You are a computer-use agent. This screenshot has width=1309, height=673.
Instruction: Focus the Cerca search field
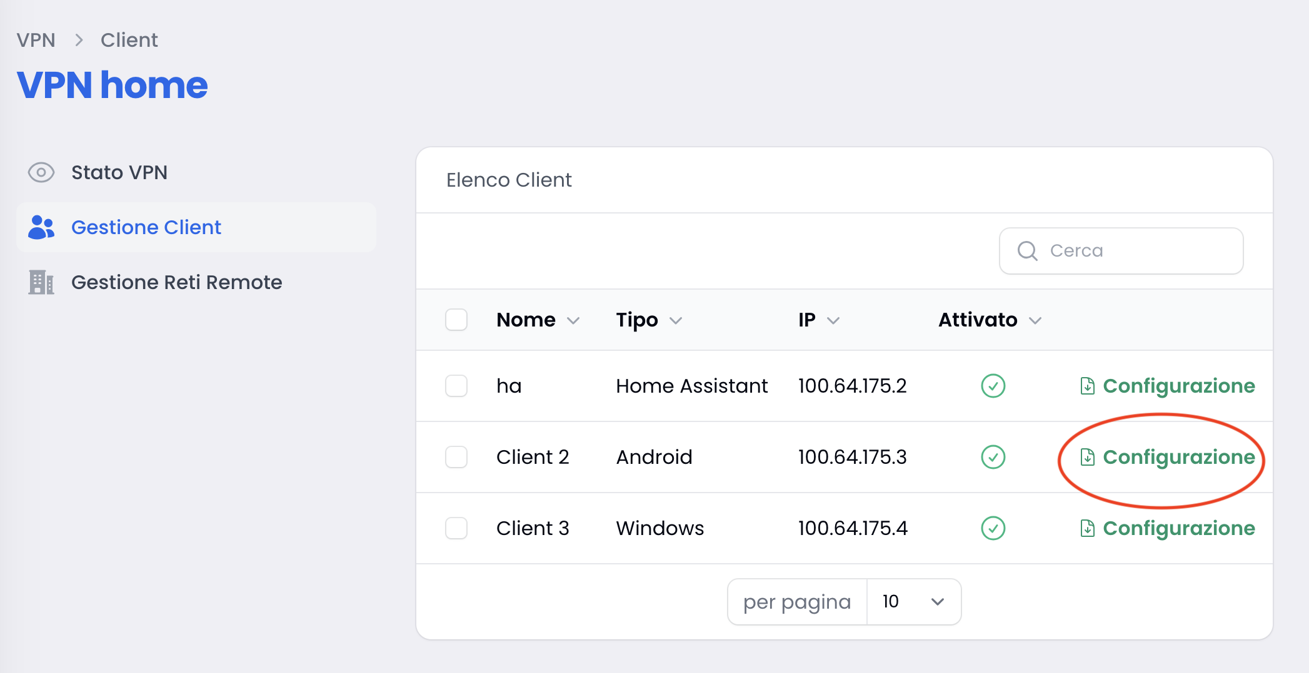coord(1121,251)
